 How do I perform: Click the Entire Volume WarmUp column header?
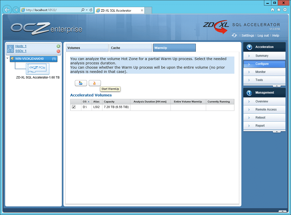tap(188, 101)
